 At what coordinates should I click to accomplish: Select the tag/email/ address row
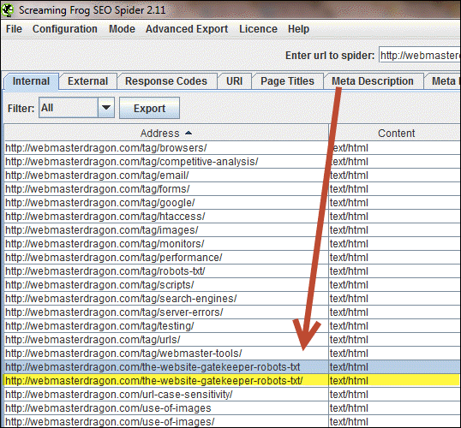click(166, 175)
